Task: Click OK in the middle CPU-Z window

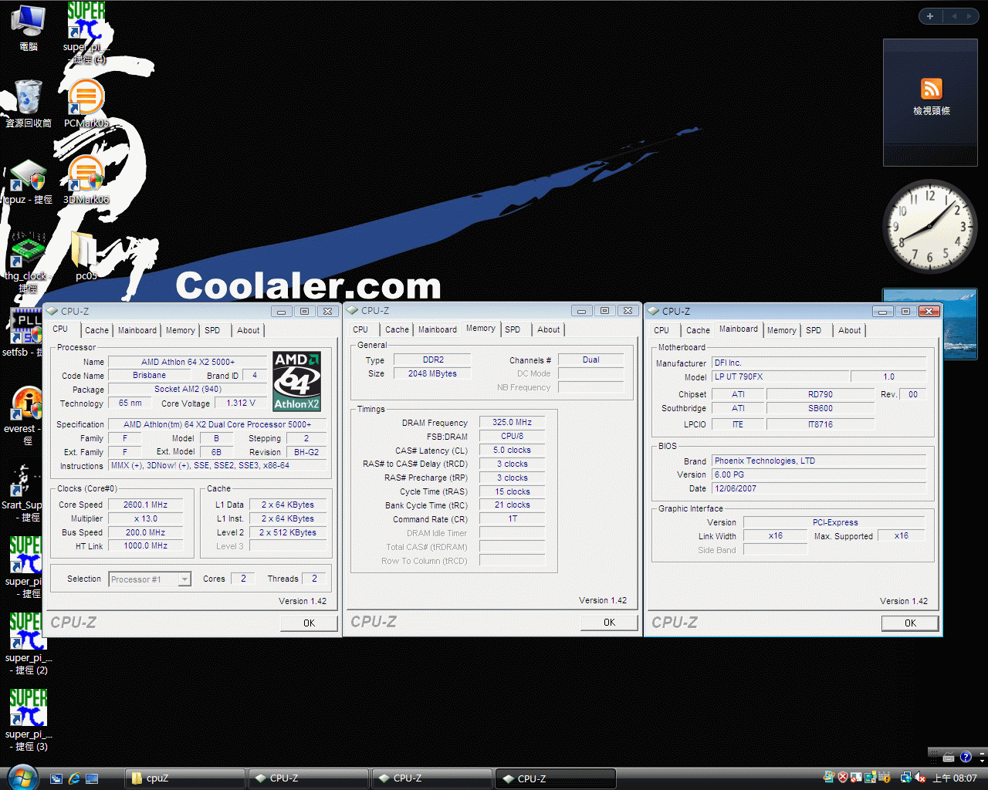Action: (x=609, y=623)
